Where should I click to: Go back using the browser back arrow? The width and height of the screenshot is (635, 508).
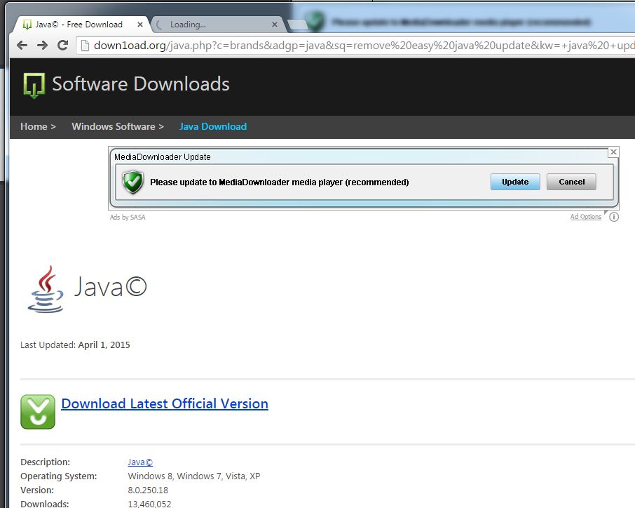[x=22, y=45]
